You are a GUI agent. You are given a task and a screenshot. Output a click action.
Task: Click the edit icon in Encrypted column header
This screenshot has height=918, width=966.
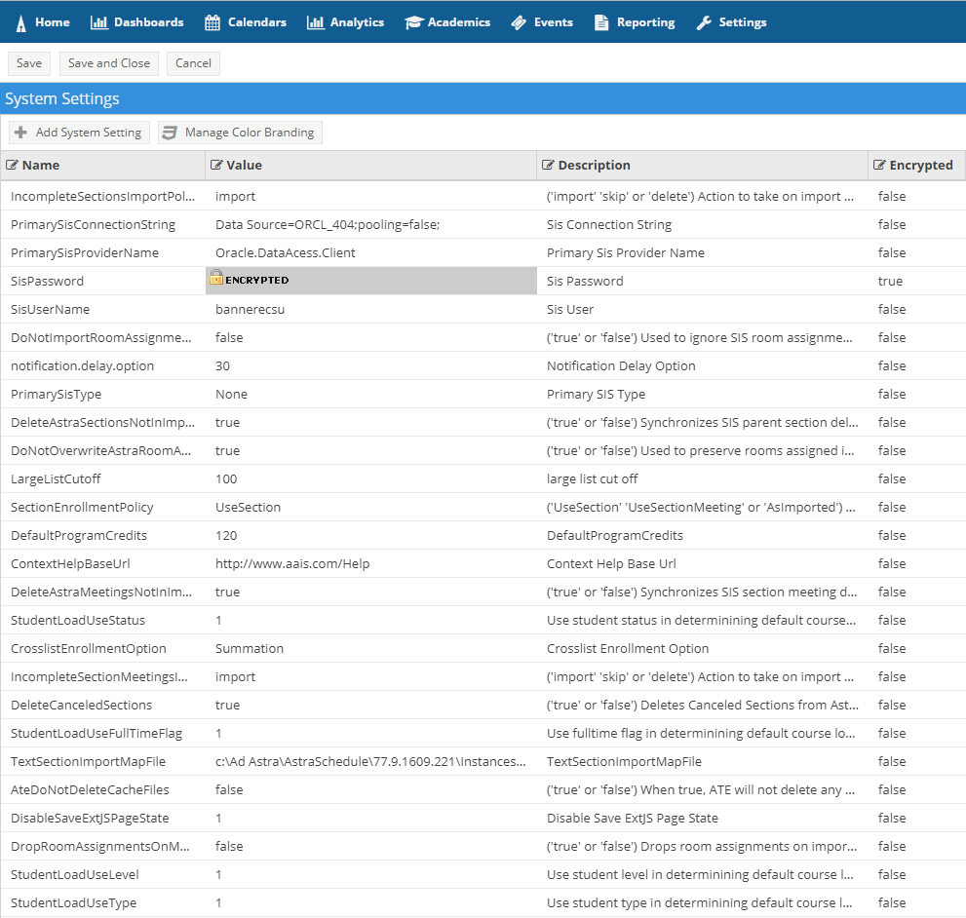coord(879,165)
